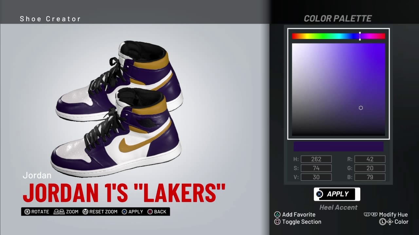Image resolution: width=419 pixels, height=235 pixels.
Task: Click the R value field showing 42
Action: coord(370,159)
